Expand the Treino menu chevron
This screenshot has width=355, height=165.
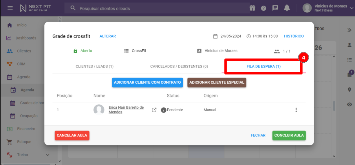[x=48, y=155]
